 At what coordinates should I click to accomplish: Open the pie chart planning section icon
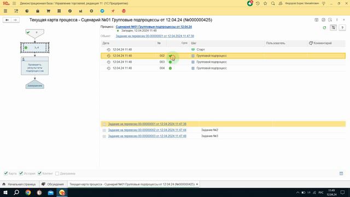(27, 11)
